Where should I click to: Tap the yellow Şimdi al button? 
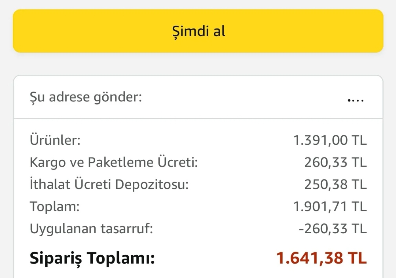pyautogui.click(x=198, y=31)
